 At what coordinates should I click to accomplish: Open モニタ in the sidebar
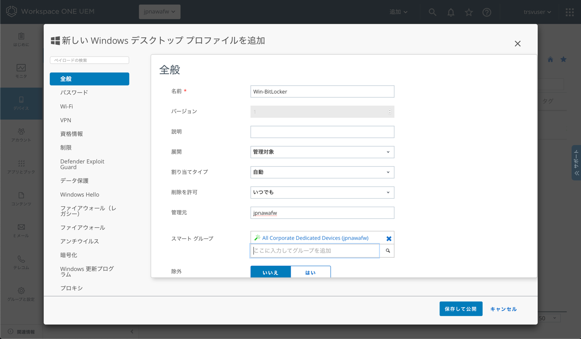tap(21, 72)
